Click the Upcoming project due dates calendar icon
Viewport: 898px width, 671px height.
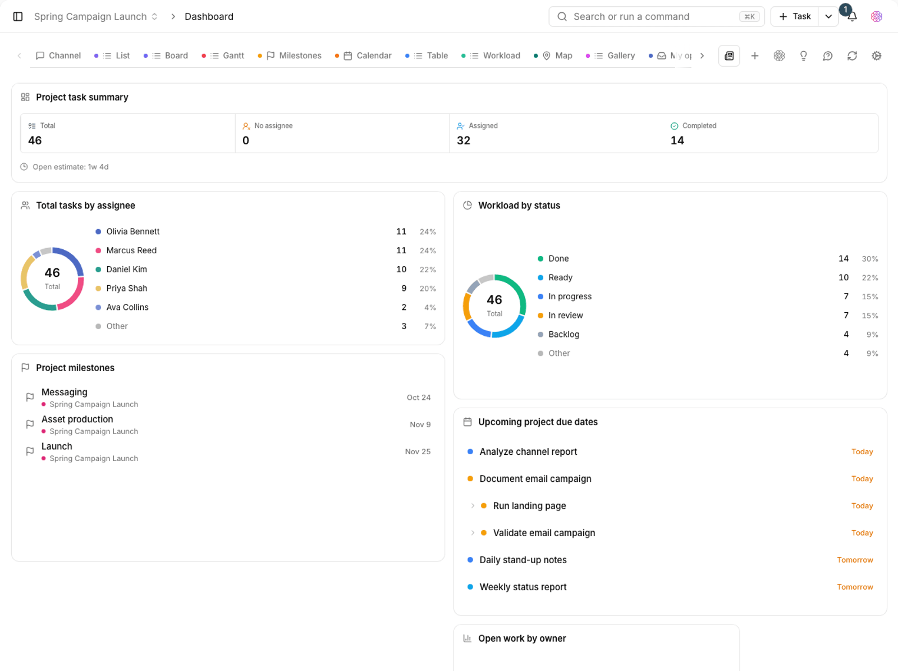click(468, 422)
